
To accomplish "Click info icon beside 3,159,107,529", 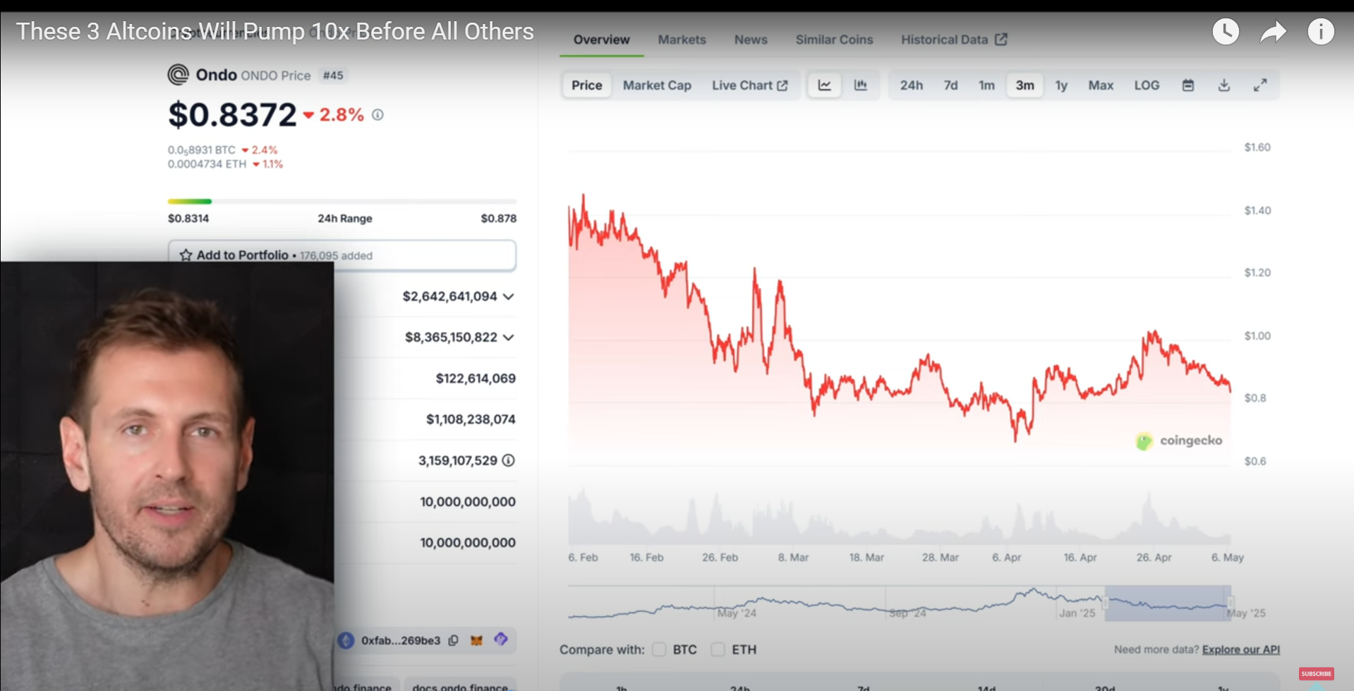I will pos(508,460).
